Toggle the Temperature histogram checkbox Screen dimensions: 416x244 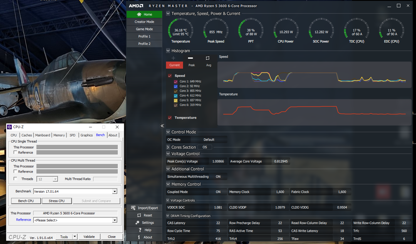(x=170, y=118)
